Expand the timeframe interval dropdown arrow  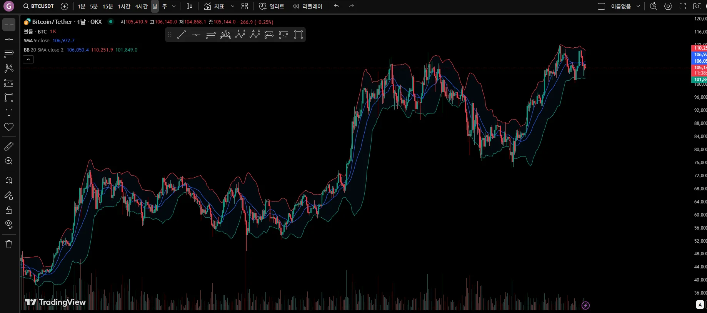tap(174, 6)
